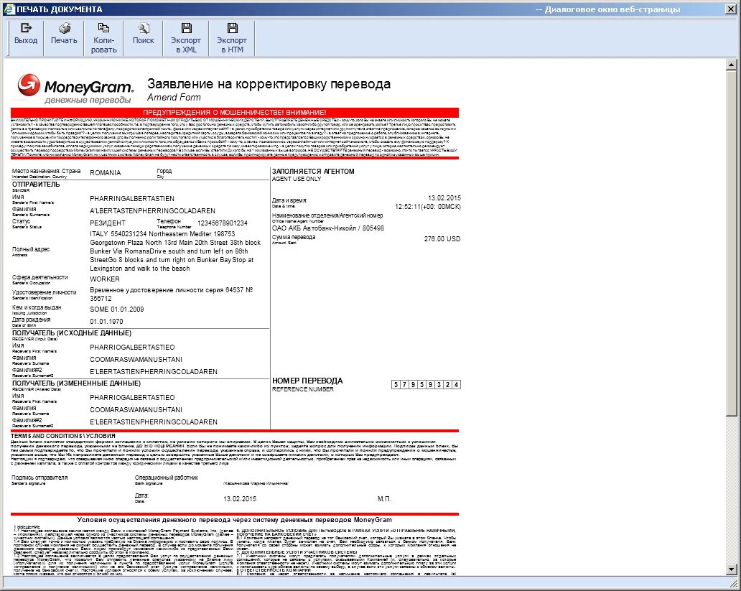
Task: Click the vertical scrollbar thumb
Action: coord(732,243)
